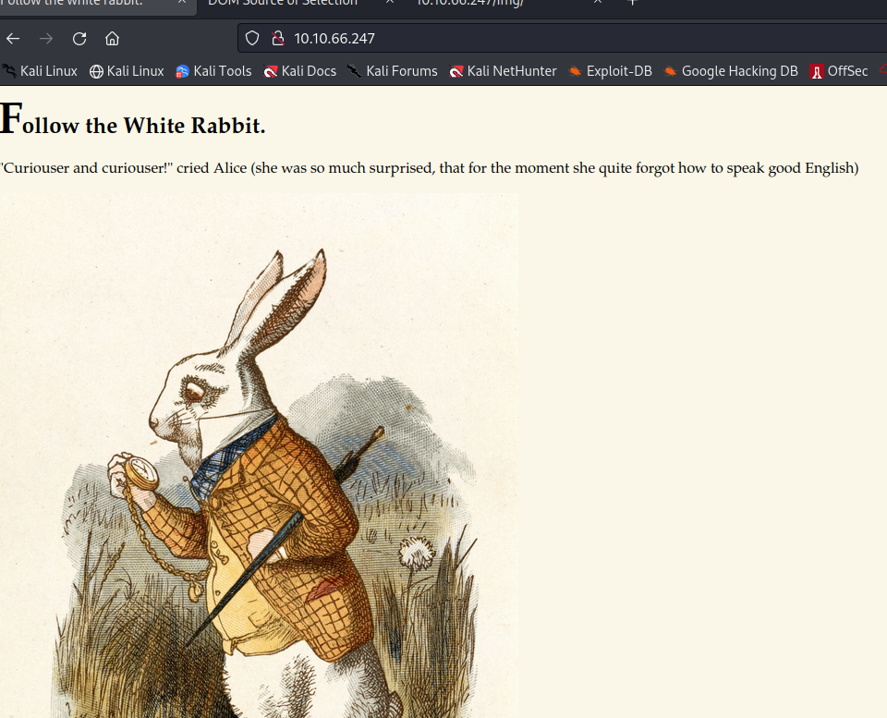Open the Kali Linux bookmark with dragon logo
Screen dimensions: 887x718
pyautogui.click(x=40, y=71)
